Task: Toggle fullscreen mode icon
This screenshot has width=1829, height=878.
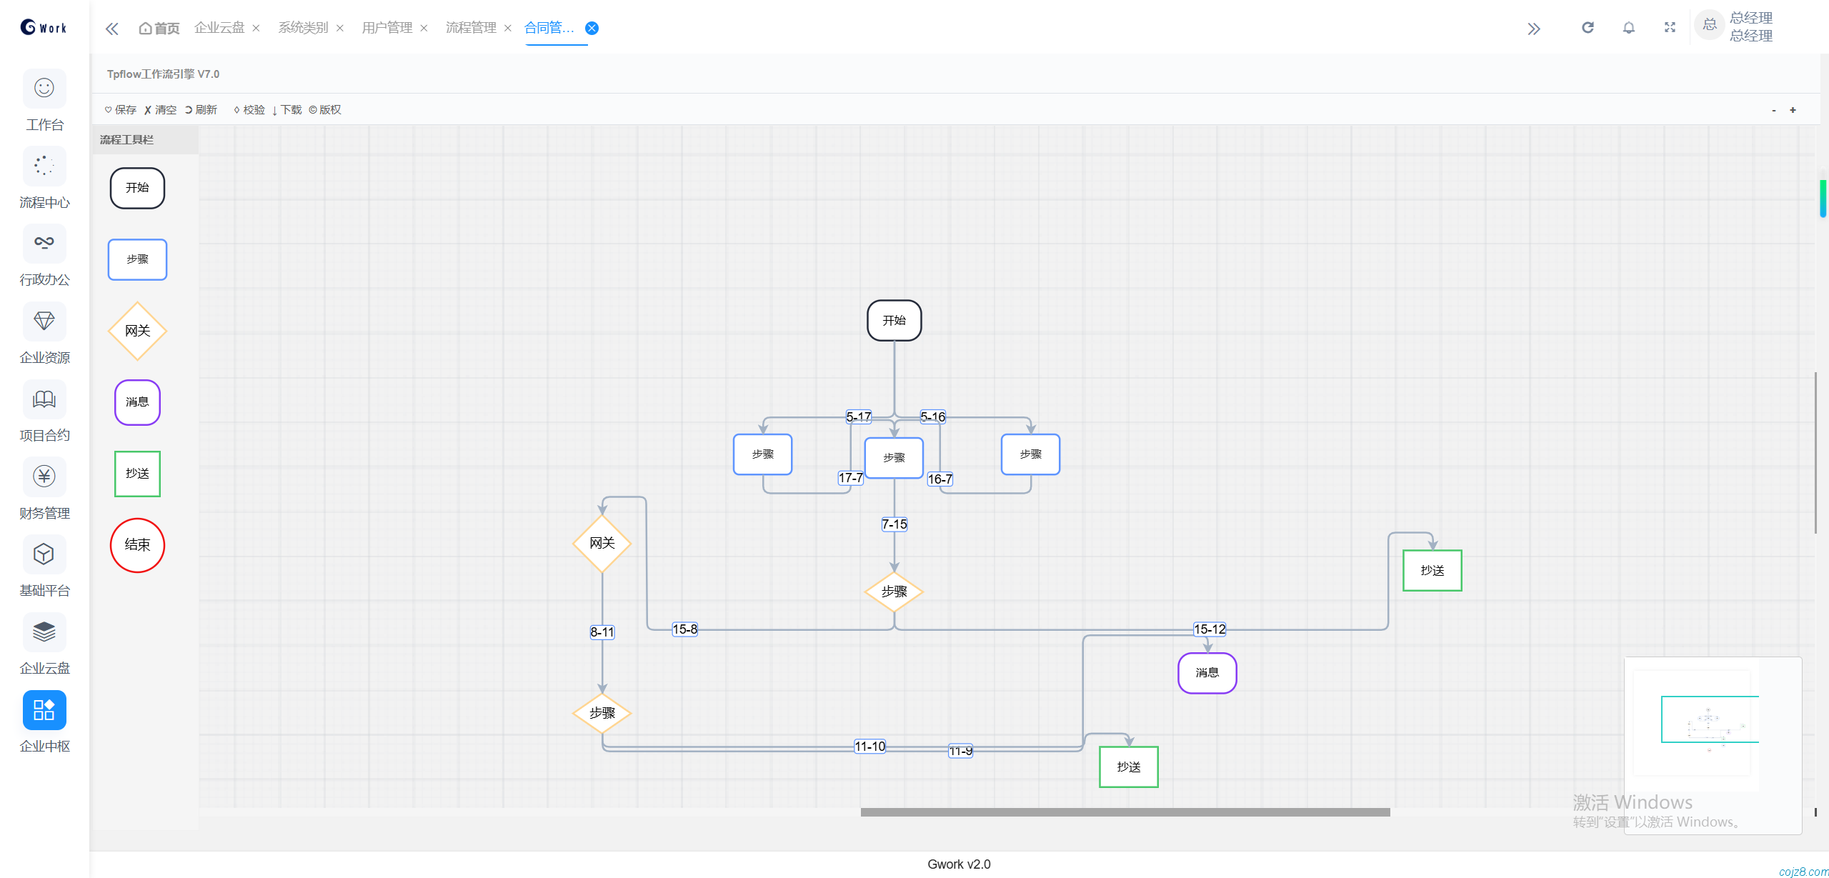Action: point(1670,28)
